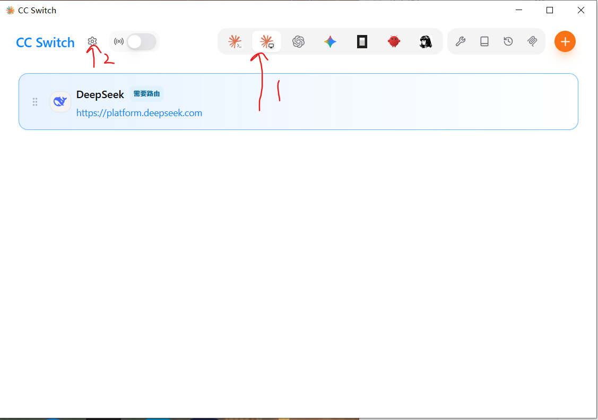Click the DeepSeek drag handle dots
598x420 pixels.
click(x=35, y=102)
